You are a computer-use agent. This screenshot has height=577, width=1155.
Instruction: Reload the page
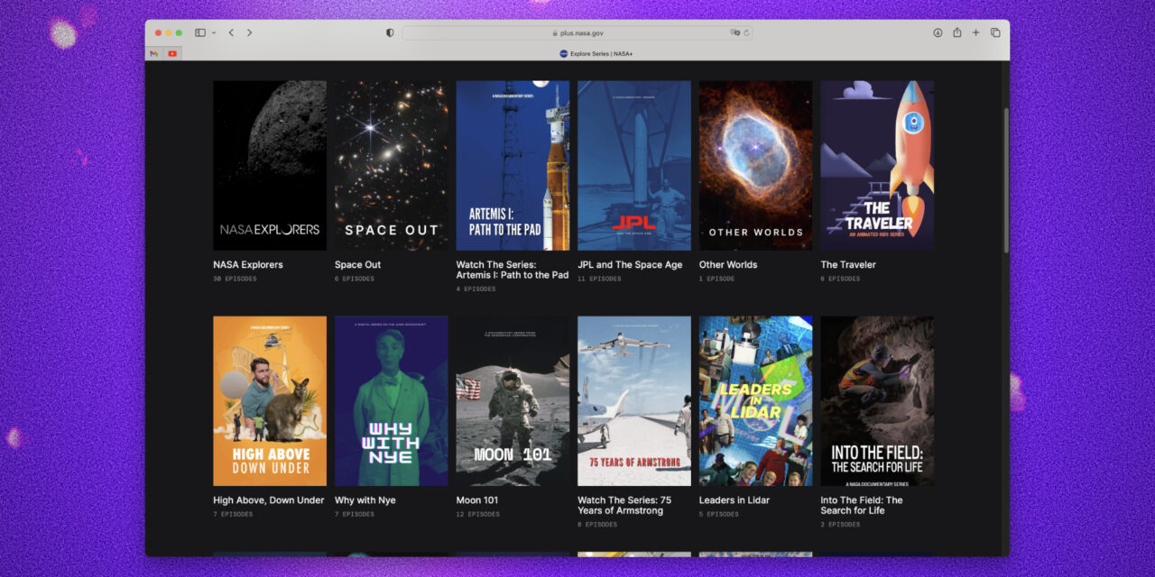tap(746, 32)
